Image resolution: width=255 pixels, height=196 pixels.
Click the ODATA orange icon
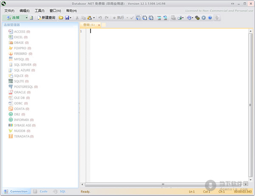point(11,109)
